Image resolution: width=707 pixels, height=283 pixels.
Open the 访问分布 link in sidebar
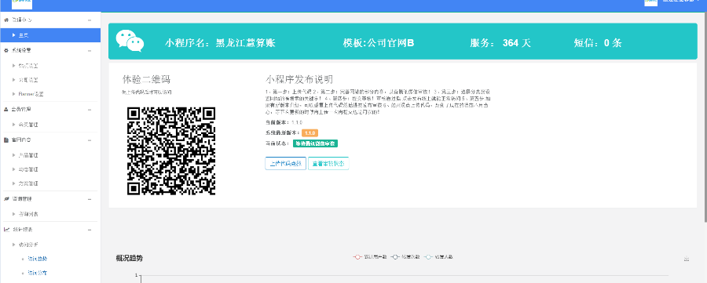[38, 273]
